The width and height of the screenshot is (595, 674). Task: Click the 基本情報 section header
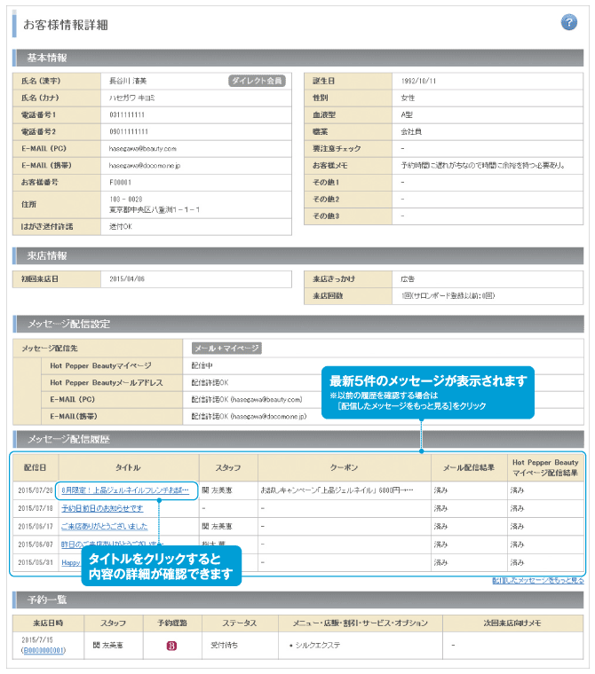coord(47,59)
